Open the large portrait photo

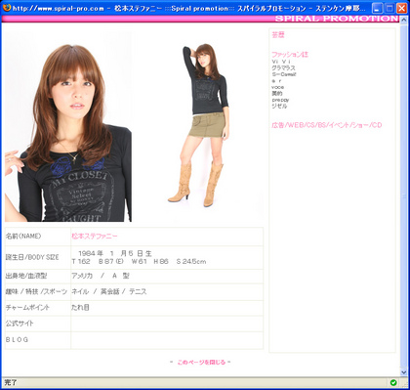pyautogui.click(x=68, y=127)
